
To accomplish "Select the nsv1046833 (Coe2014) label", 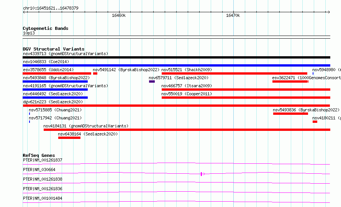I will 46,62.
